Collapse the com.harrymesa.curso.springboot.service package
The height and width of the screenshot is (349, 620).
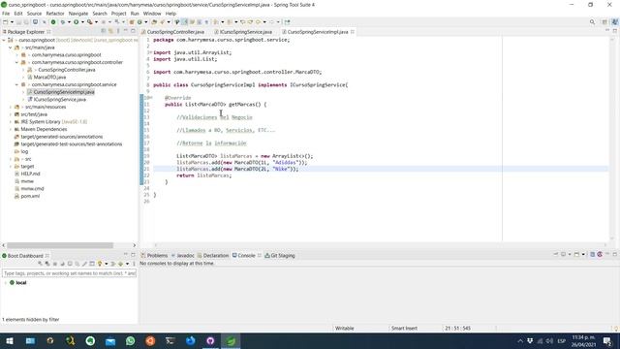[16, 84]
